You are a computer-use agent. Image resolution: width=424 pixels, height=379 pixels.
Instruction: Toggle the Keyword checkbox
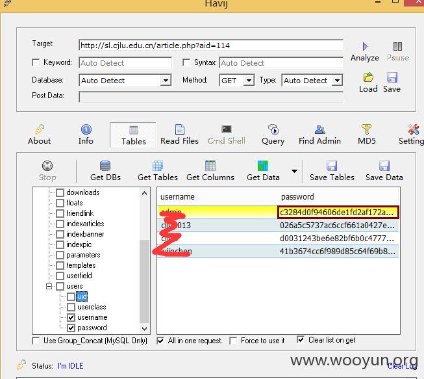point(36,62)
